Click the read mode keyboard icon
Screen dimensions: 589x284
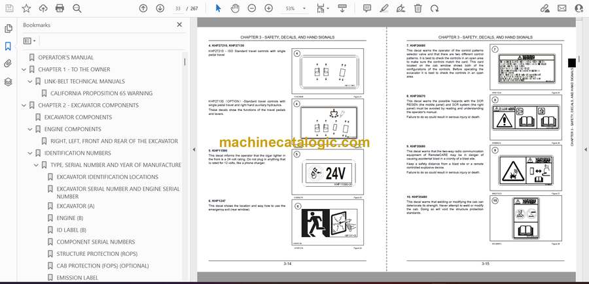342,8
